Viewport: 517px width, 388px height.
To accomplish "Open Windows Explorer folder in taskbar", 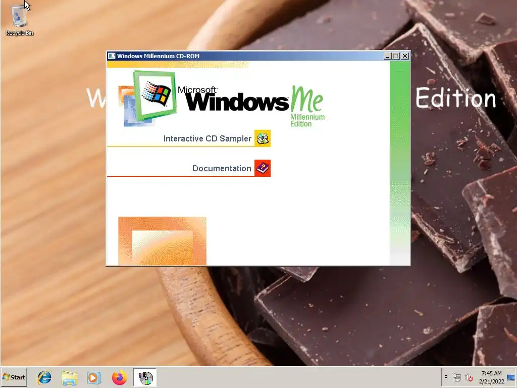I will (x=69, y=377).
